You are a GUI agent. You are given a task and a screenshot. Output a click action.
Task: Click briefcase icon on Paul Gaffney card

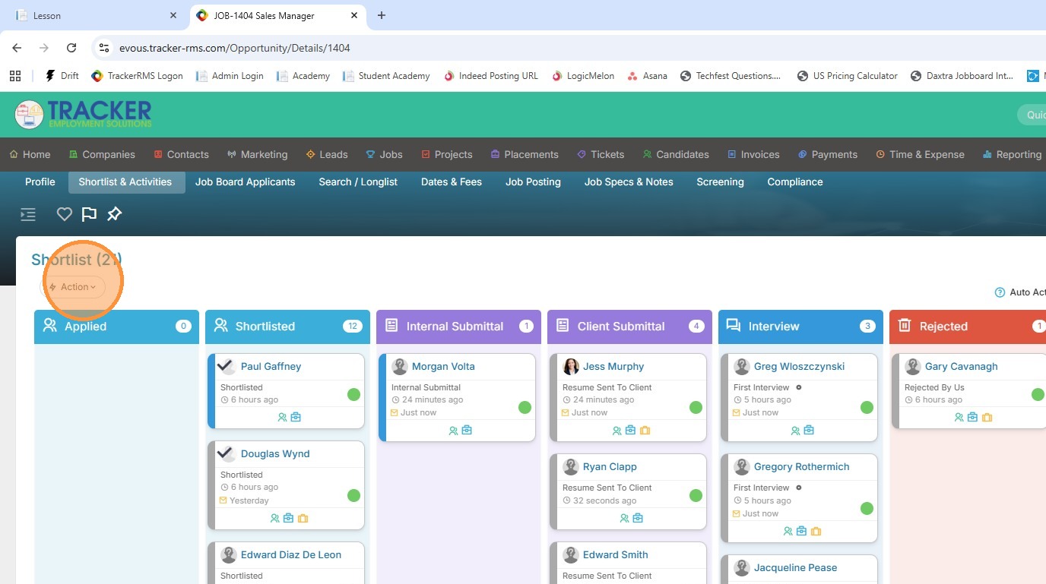pyautogui.click(x=296, y=418)
